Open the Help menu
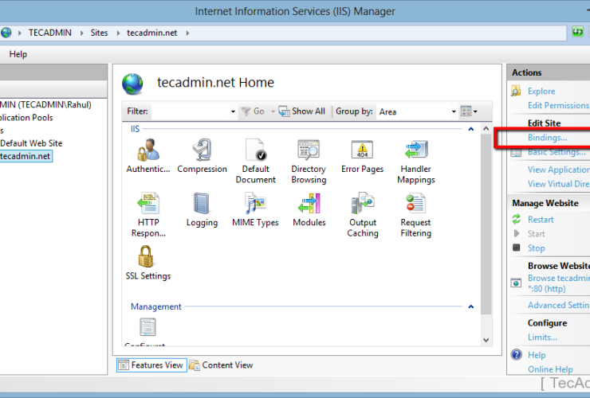Viewport: 590px width, 398px height. [18, 54]
